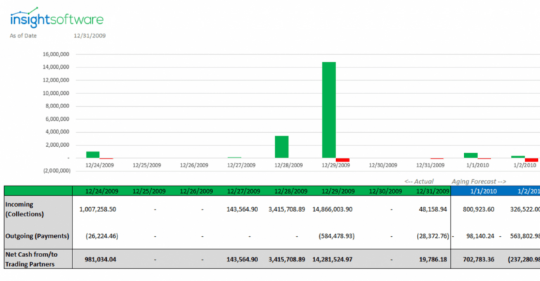Click the red bar for 12/29/2009

[342, 159]
